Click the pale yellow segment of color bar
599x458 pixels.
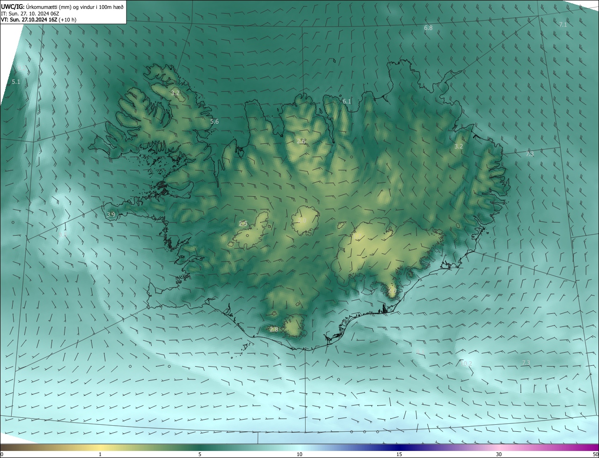[x=100, y=447]
